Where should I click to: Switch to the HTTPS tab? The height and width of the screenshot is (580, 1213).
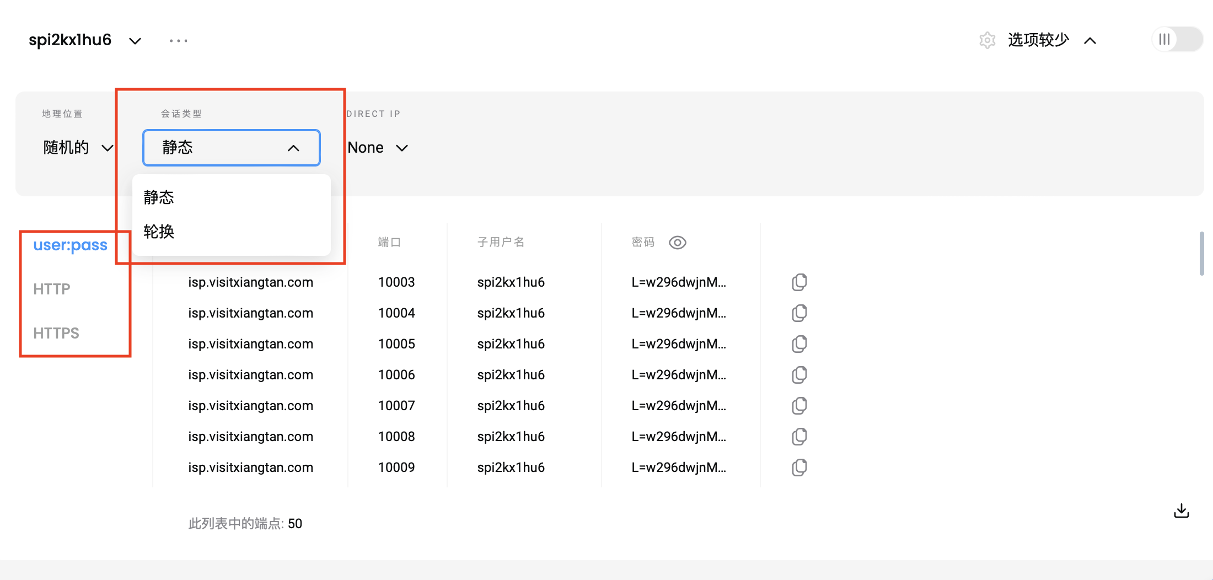point(56,333)
